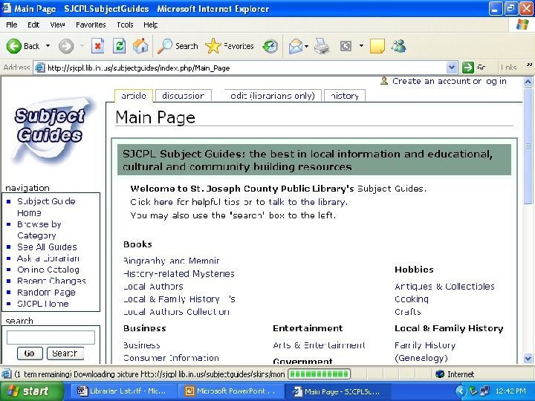Screen dimensions: 535x401
Task: Open dropdown arrow after window-size icon
Action: [x=361, y=46]
